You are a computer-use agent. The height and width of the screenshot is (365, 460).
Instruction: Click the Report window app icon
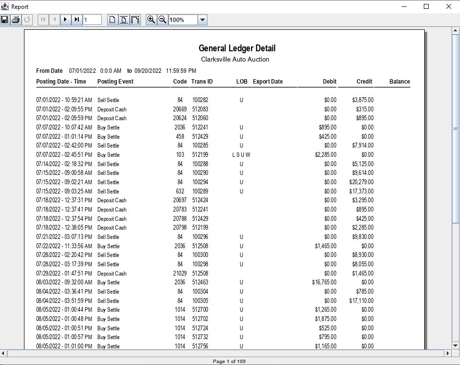(x=5, y=6)
